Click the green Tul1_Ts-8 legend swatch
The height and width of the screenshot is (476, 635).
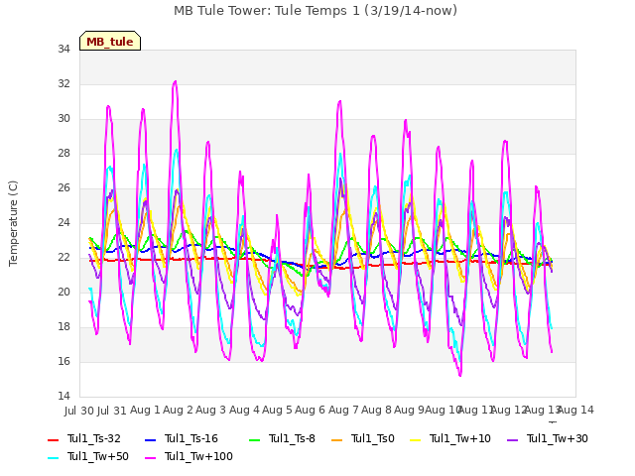(x=255, y=440)
